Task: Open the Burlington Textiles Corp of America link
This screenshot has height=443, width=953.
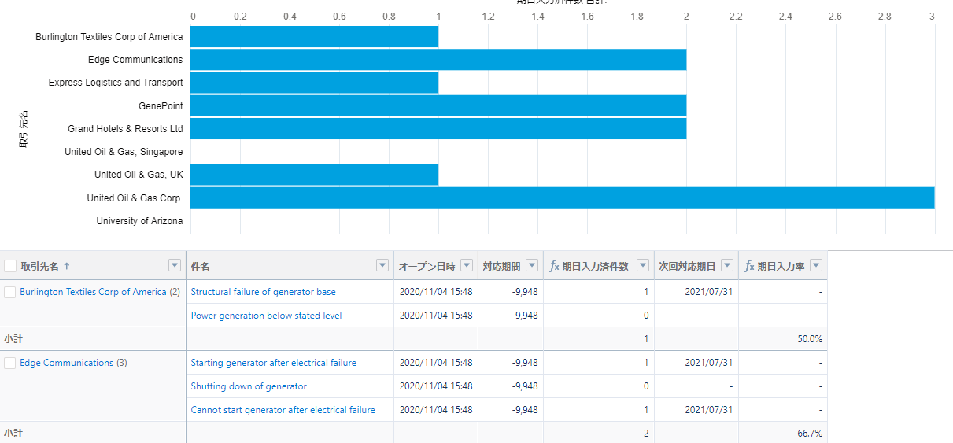Action: (93, 292)
